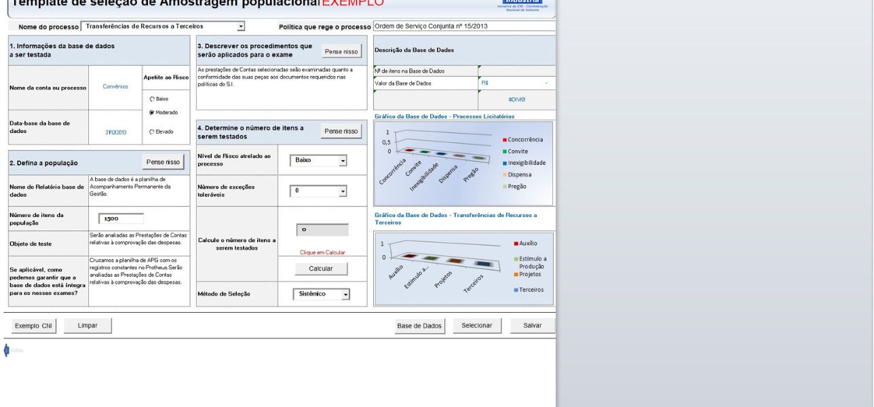The width and height of the screenshot is (874, 407).
Task: Click the Limpar button
Action: coord(88,326)
